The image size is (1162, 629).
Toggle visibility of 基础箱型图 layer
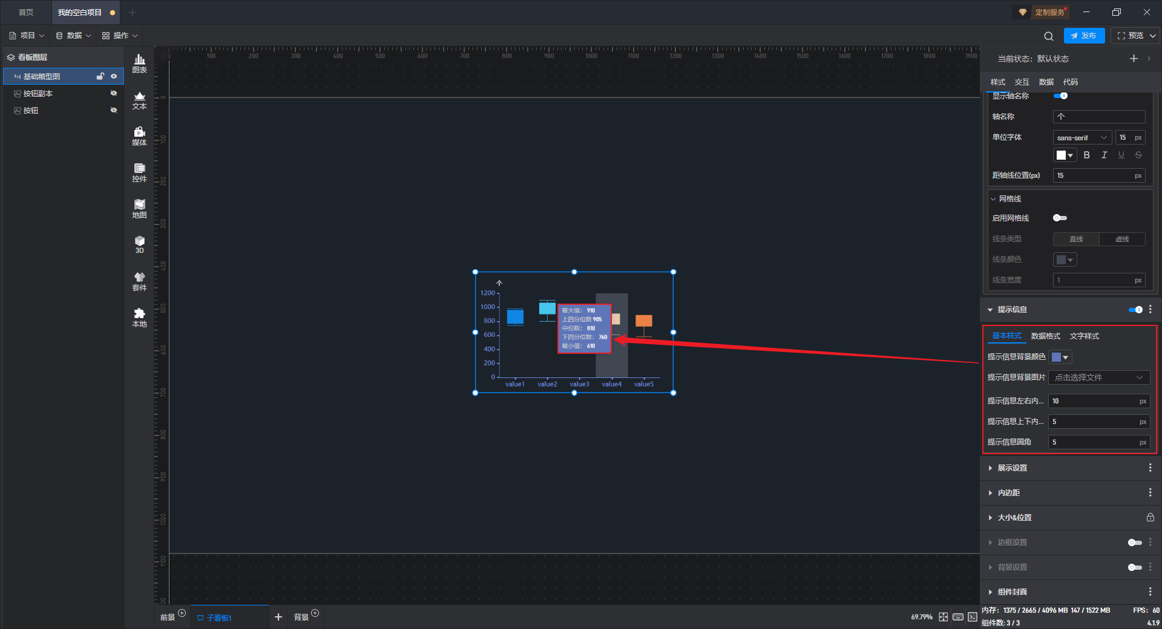[x=114, y=76]
